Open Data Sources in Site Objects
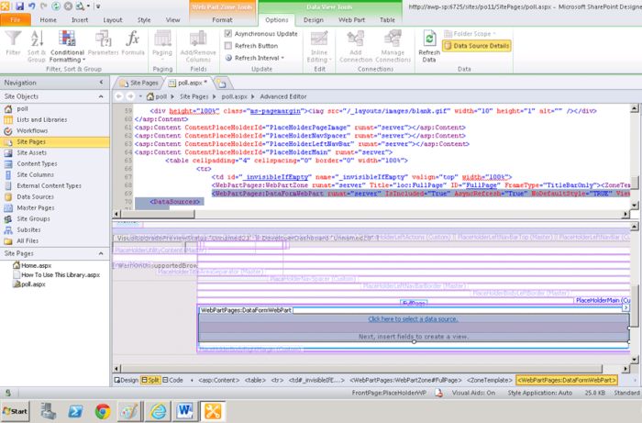 tap(35, 196)
